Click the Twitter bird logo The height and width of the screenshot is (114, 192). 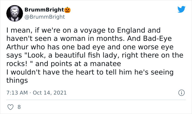click(181, 10)
